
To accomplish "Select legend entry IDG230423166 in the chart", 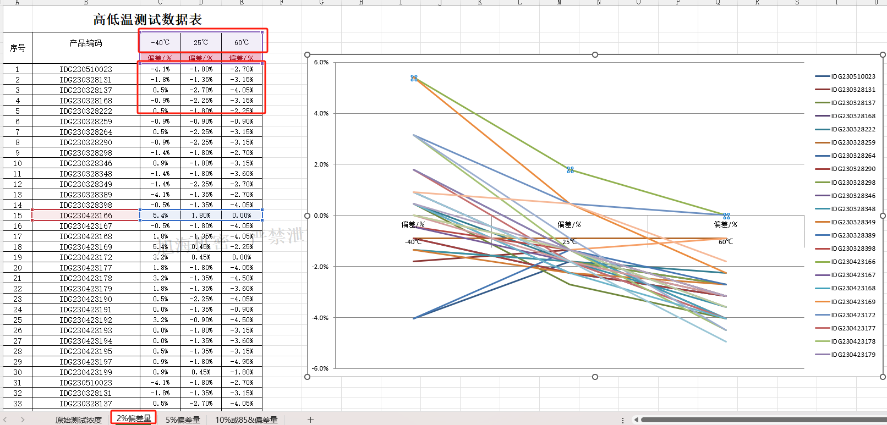I will (x=845, y=262).
